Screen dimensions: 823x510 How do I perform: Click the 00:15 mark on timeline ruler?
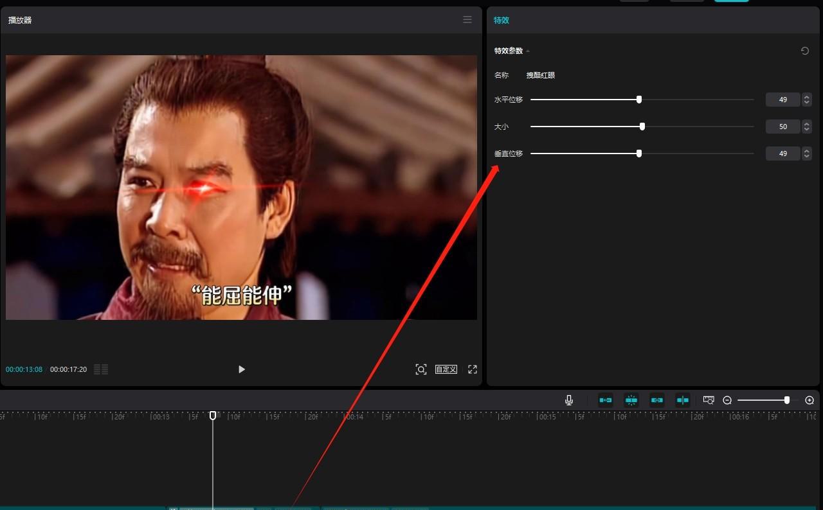[547, 417]
